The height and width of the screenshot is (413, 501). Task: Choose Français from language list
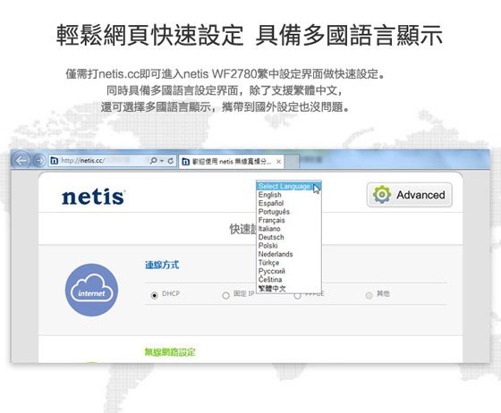272,220
